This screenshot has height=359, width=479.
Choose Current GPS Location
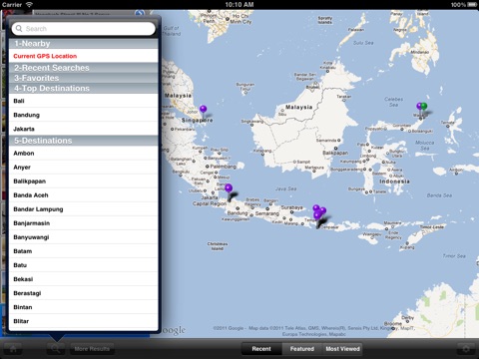pyautogui.click(x=83, y=56)
